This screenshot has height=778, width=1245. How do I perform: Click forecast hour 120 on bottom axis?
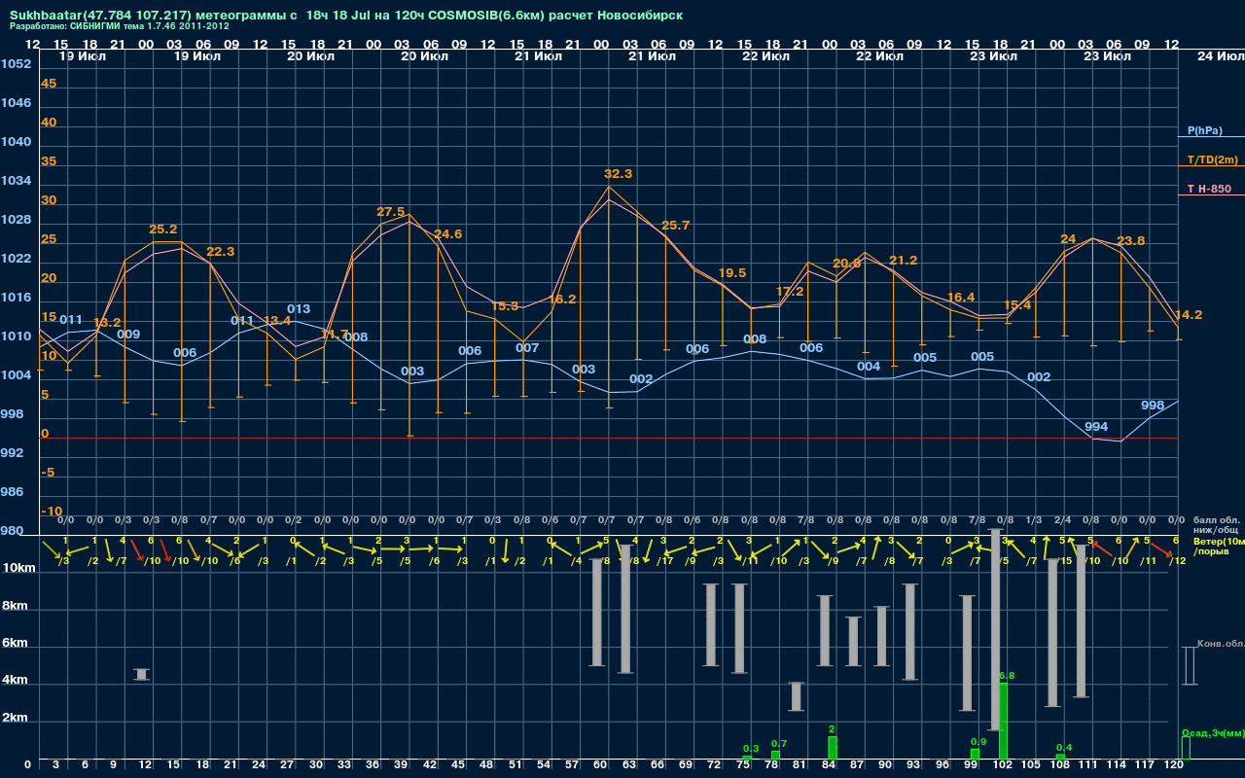1174,765
